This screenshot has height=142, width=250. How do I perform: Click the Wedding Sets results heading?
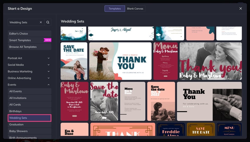[x=73, y=21]
